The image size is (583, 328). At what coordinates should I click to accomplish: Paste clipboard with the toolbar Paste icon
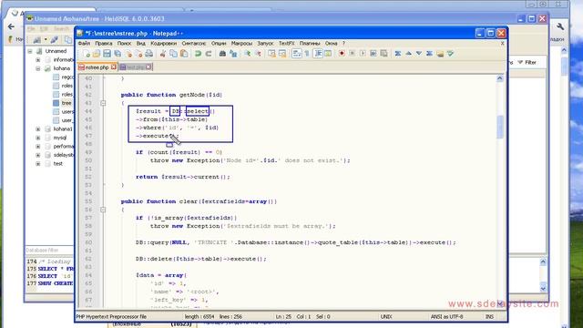pos(184,54)
